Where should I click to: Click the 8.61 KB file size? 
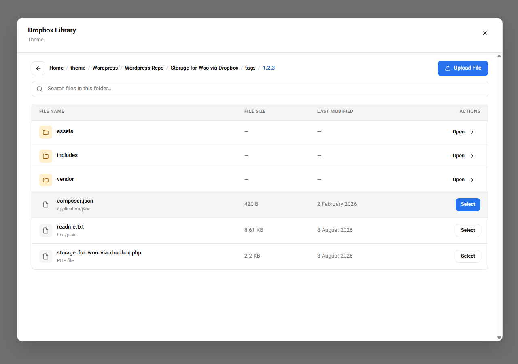click(x=254, y=230)
